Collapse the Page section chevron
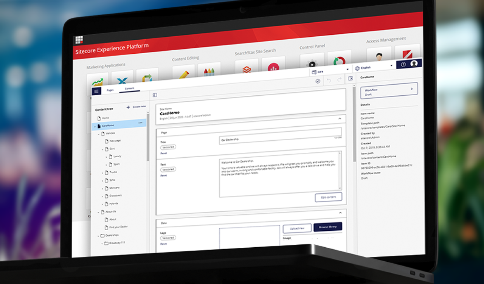Screen dimensions: 484x284 [x=340, y=118]
